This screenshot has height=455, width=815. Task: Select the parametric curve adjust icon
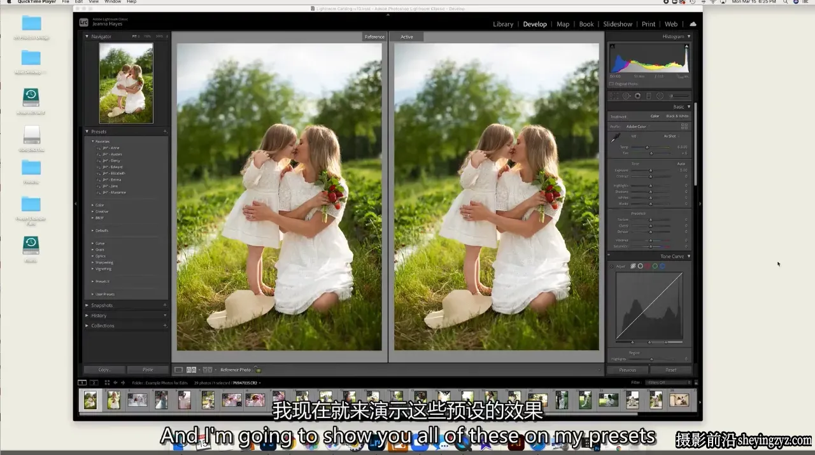point(633,266)
